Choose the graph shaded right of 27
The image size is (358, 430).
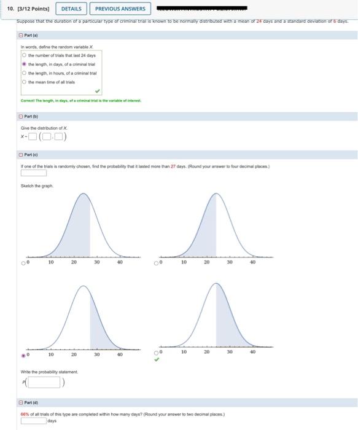pyautogui.click(x=23, y=356)
